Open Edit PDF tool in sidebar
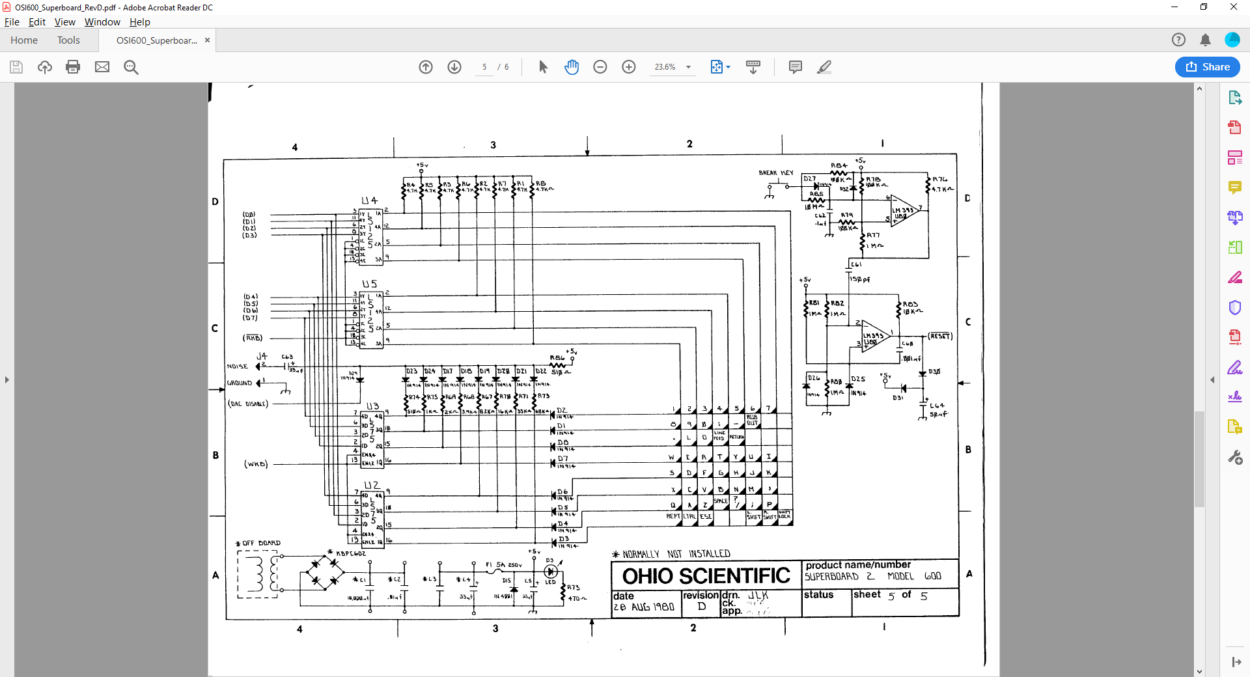Viewport: 1250px width, 677px height. (1235, 158)
